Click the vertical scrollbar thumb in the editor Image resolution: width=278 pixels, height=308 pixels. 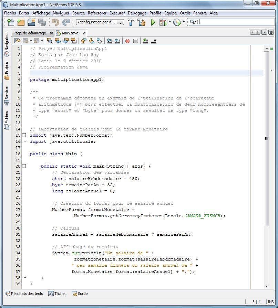click(x=266, y=139)
